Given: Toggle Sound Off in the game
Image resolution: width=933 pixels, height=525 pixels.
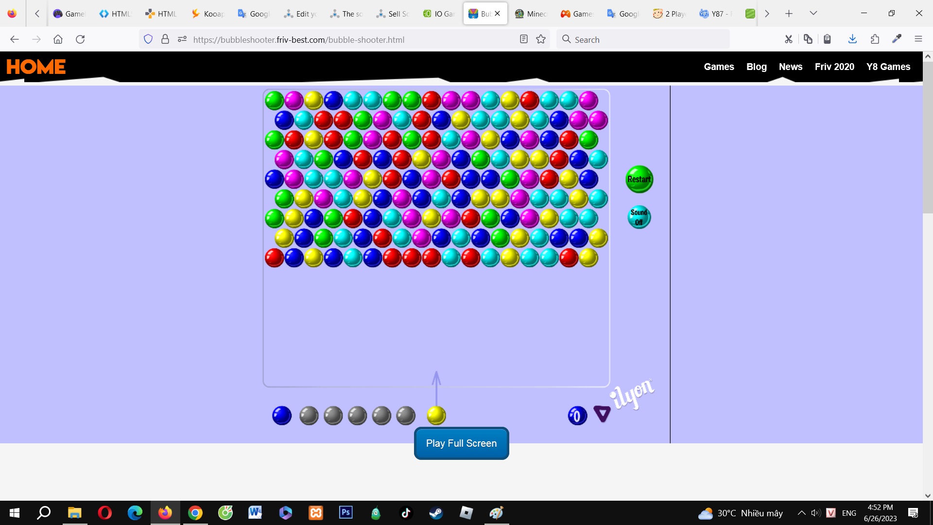Looking at the screenshot, I should [x=639, y=217].
